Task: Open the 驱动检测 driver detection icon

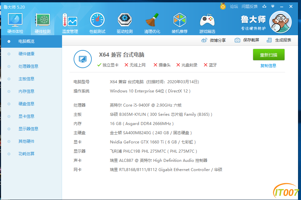Action: click(124, 23)
